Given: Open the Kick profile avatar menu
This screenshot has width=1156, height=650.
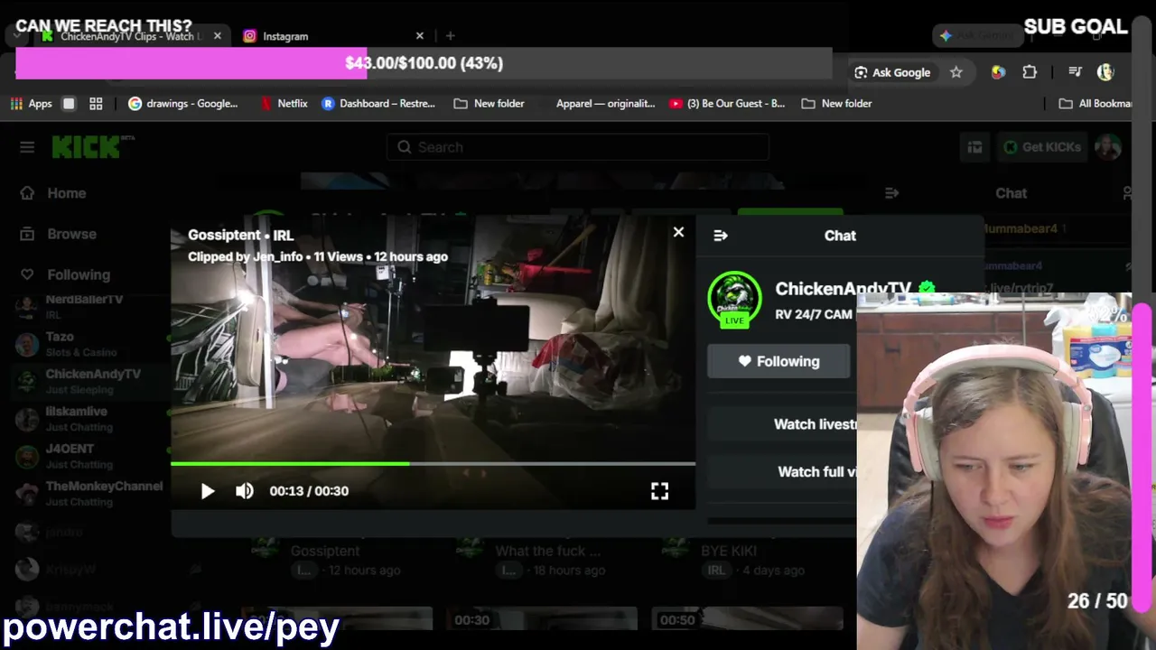Looking at the screenshot, I should tap(1108, 147).
